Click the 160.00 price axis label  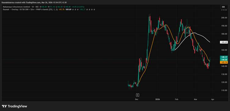[x=225, y=50]
